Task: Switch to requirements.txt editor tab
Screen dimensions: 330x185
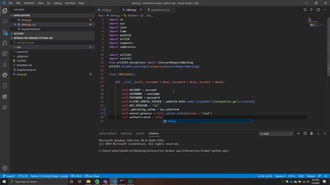Action: [x=160, y=10]
